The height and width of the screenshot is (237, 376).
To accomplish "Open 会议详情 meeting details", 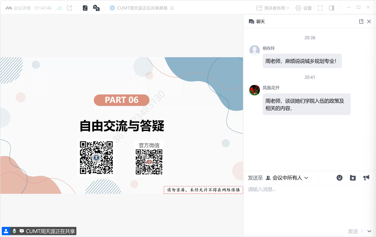I will click(x=18, y=8).
